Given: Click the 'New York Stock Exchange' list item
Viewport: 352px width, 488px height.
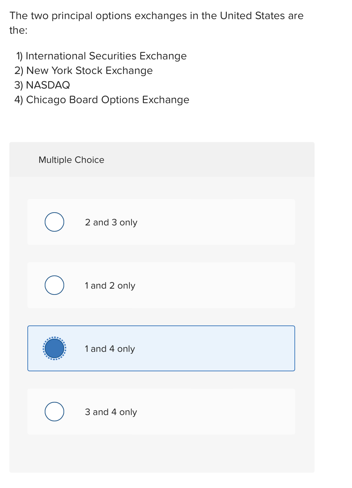Looking at the screenshot, I should click(84, 71).
